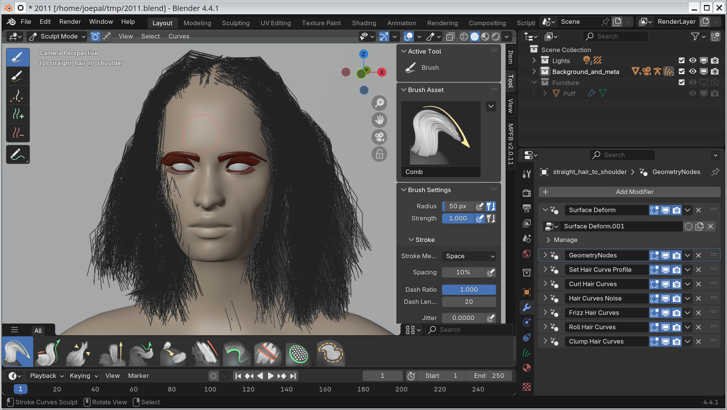Open the Texture properties tab
This screenshot has height=410, width=727.
[526, 387]
